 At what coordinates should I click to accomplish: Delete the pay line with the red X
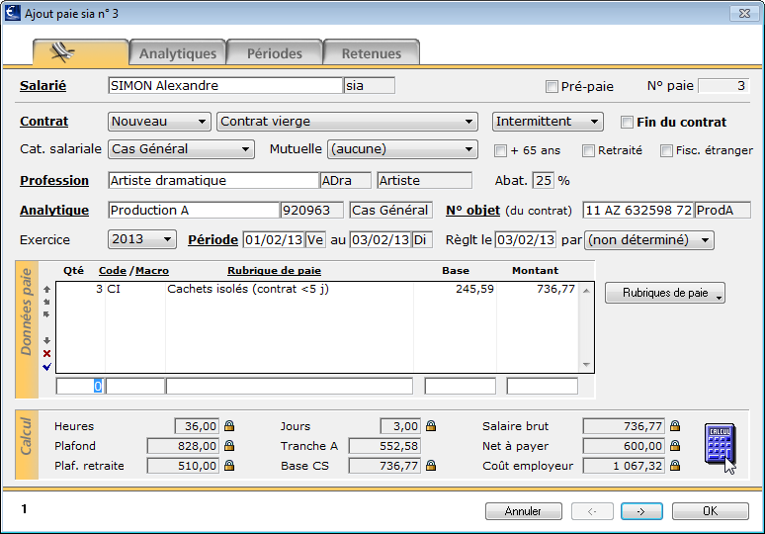coord(46,353)
